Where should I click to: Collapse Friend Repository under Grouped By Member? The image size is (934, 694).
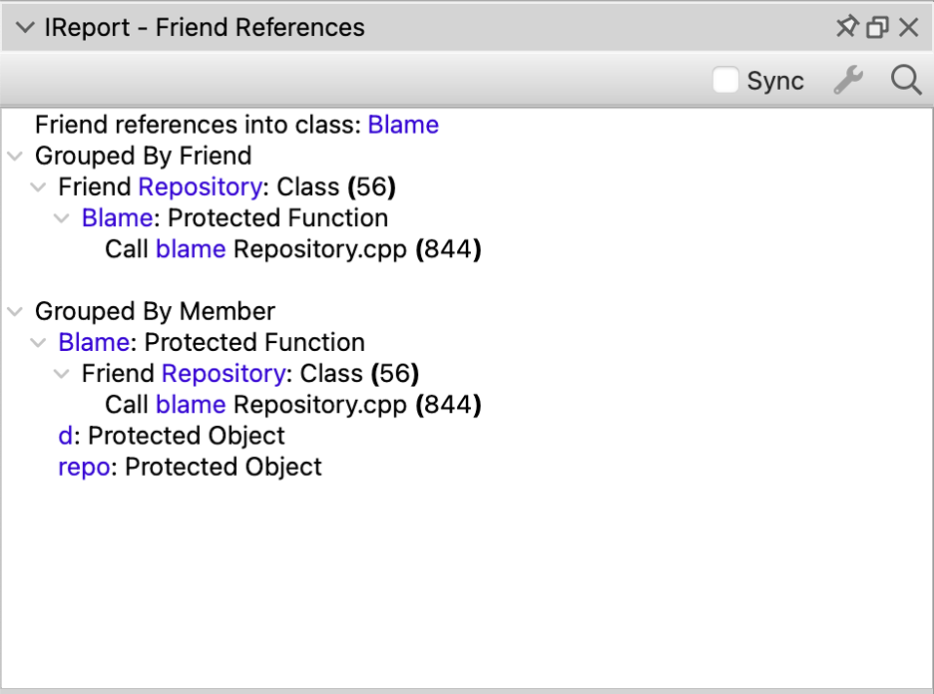point(62,374)
